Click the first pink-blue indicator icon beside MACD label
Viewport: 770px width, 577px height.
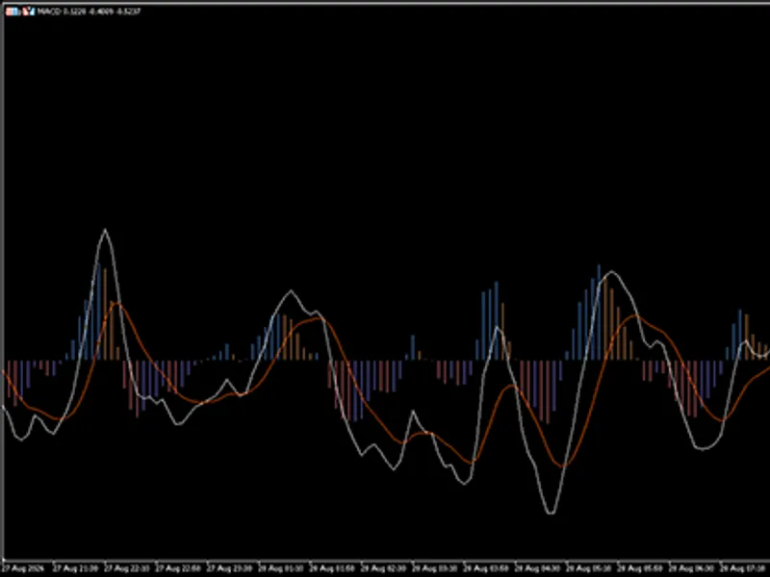(13, 12)
